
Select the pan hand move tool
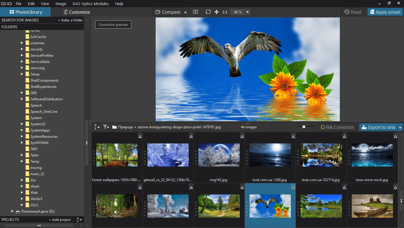click(217, 12)
